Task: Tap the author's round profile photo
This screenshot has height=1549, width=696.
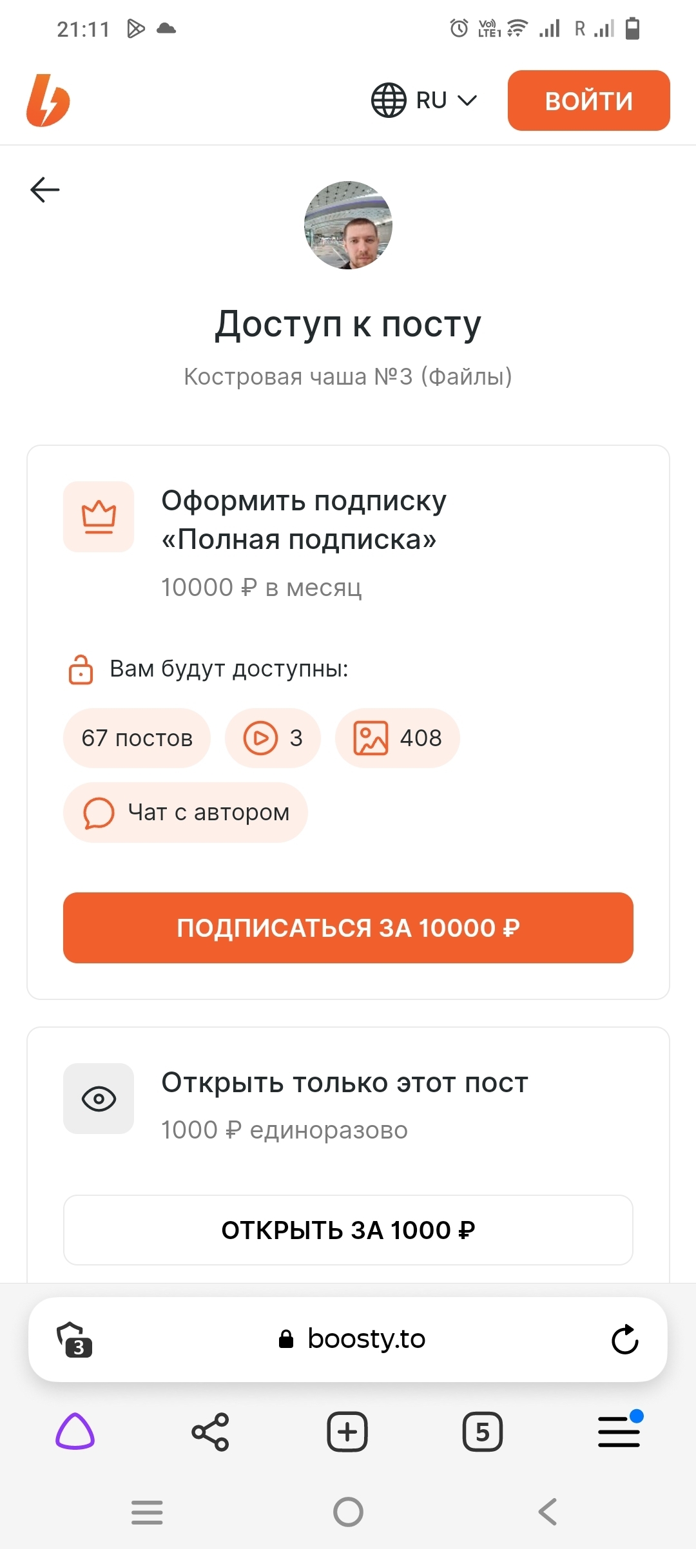Action: pyautogui.click(x=348, y=225)
